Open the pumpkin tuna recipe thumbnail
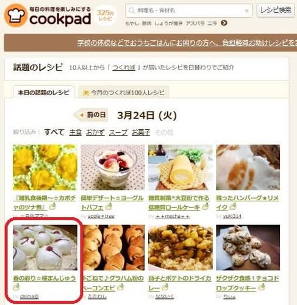The height and width of the screenshot is (305, 297). pos(45,167)
